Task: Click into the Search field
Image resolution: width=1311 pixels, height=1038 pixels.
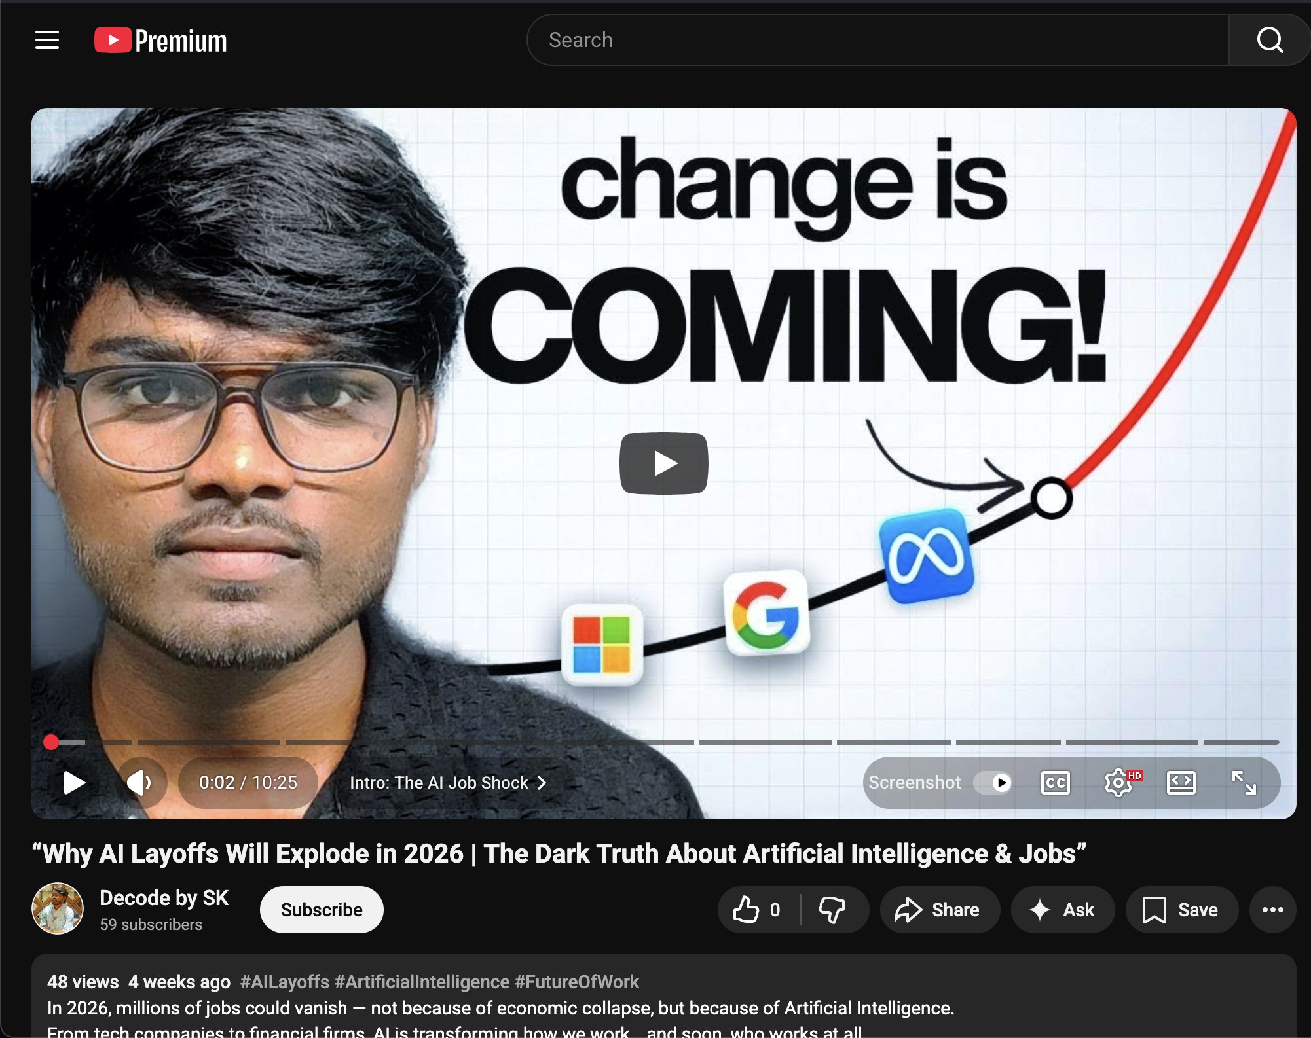Action: 877,40
